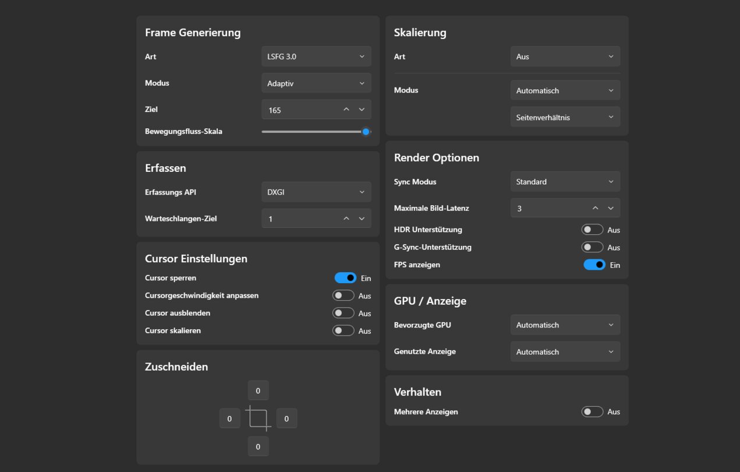The width and height of the screenshot is (740, 472).
Task: Click the GPU / Anzeige heading
Action: click(430, 301)
